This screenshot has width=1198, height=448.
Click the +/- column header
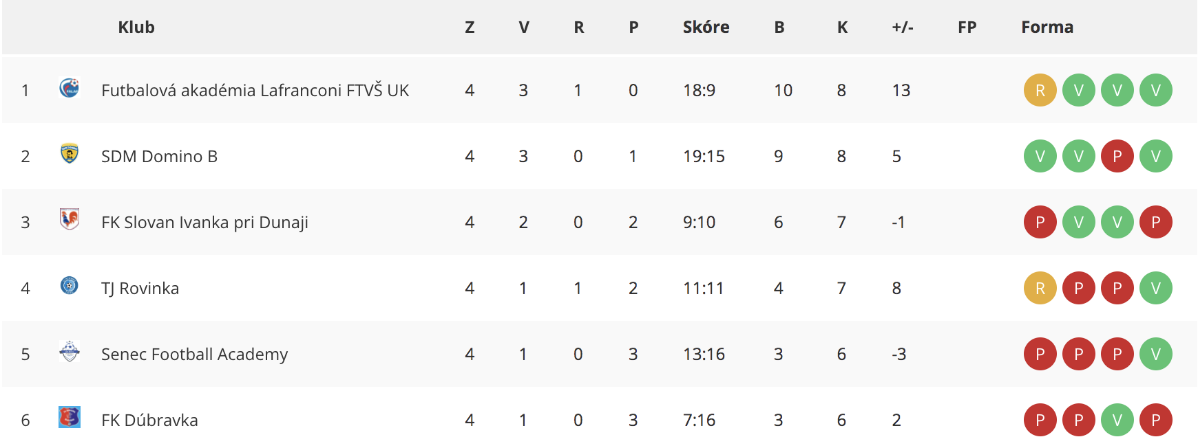point(903,27)
